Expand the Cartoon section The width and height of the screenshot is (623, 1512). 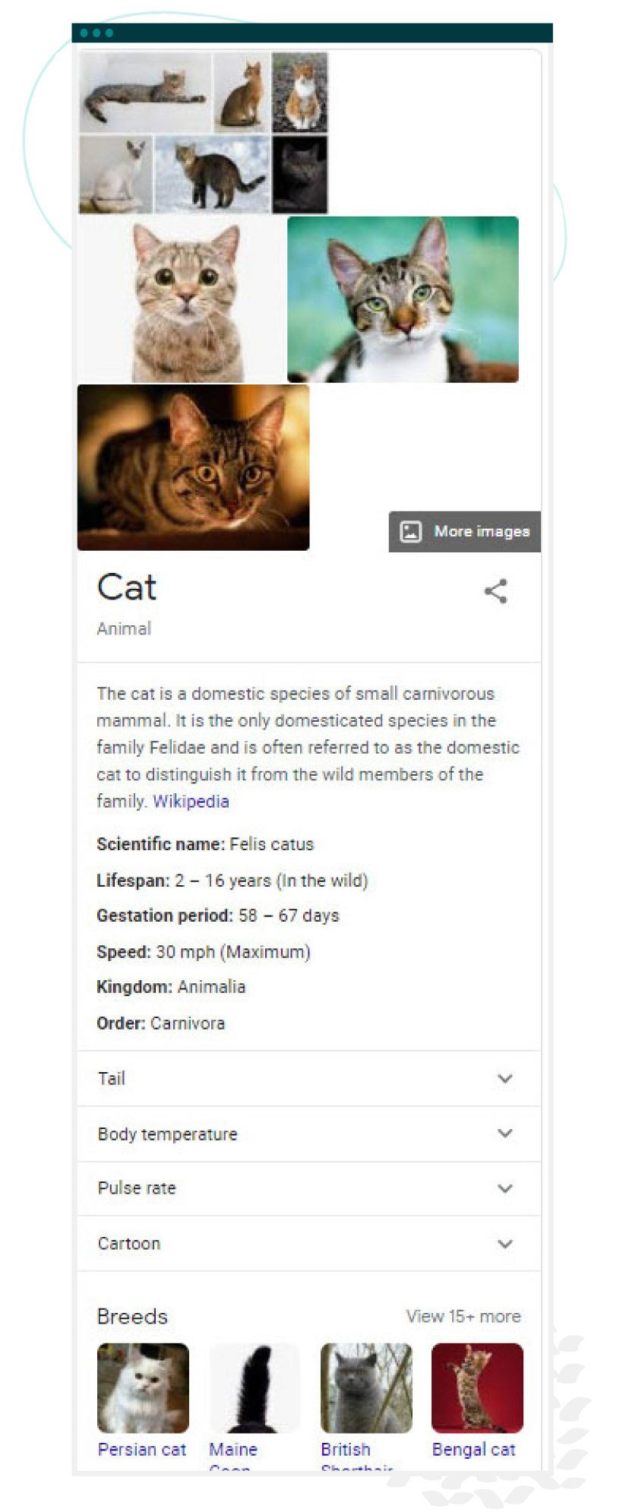[309, 1244]
